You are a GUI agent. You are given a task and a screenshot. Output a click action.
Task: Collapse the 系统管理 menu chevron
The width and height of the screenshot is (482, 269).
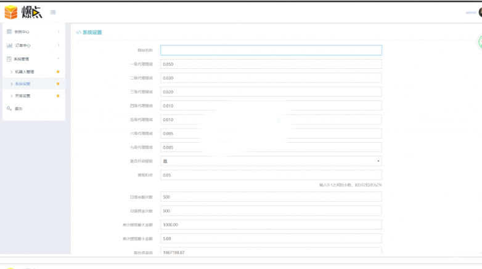tap(58, 58)
